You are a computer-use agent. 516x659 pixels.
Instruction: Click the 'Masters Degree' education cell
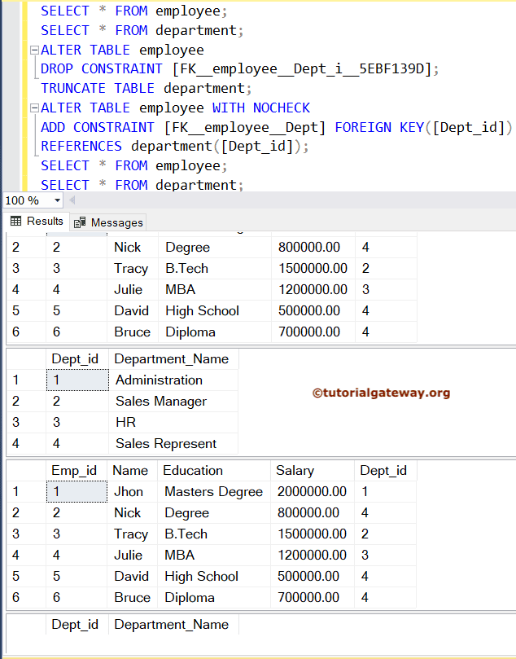pyautogui.click(x=214, y=492)
